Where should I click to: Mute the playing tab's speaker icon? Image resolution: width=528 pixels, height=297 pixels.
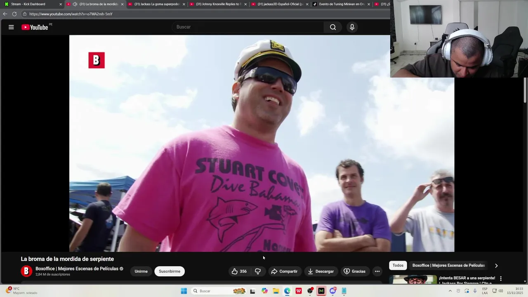pyautogui.click(x=75, y=4)
